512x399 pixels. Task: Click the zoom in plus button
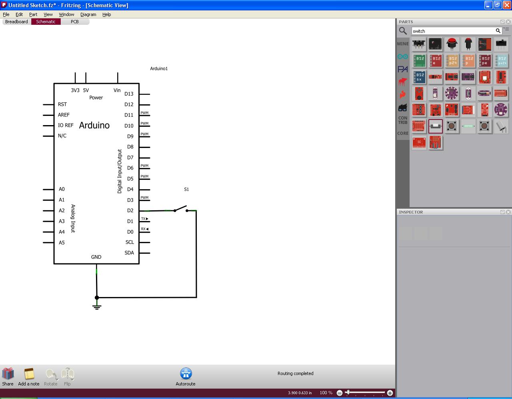pos(390,393)
